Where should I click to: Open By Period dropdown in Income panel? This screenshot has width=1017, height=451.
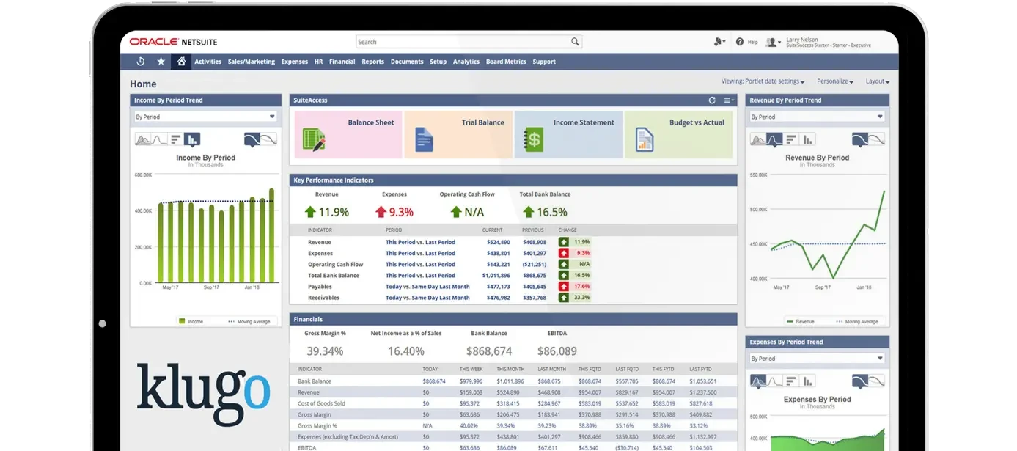point(205,117)
